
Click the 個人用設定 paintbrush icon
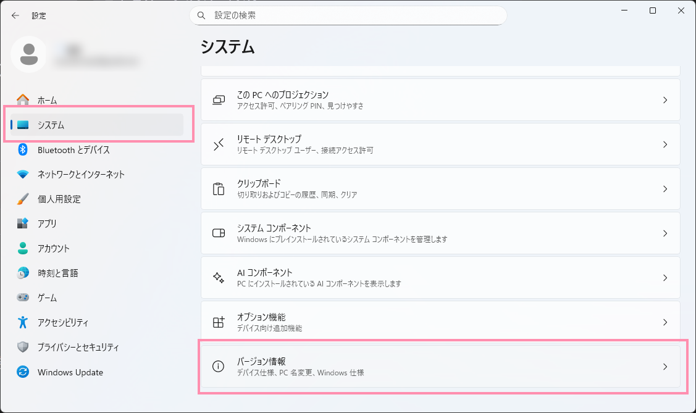point(23,199)
